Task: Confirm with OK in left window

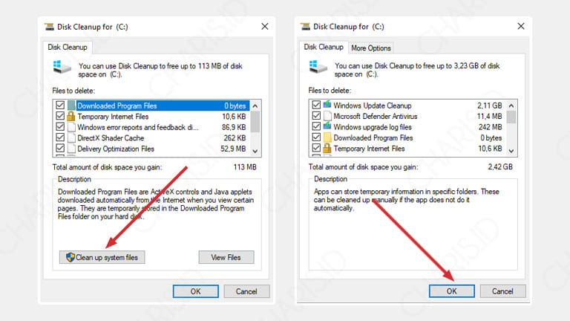Action: (196, 291)
